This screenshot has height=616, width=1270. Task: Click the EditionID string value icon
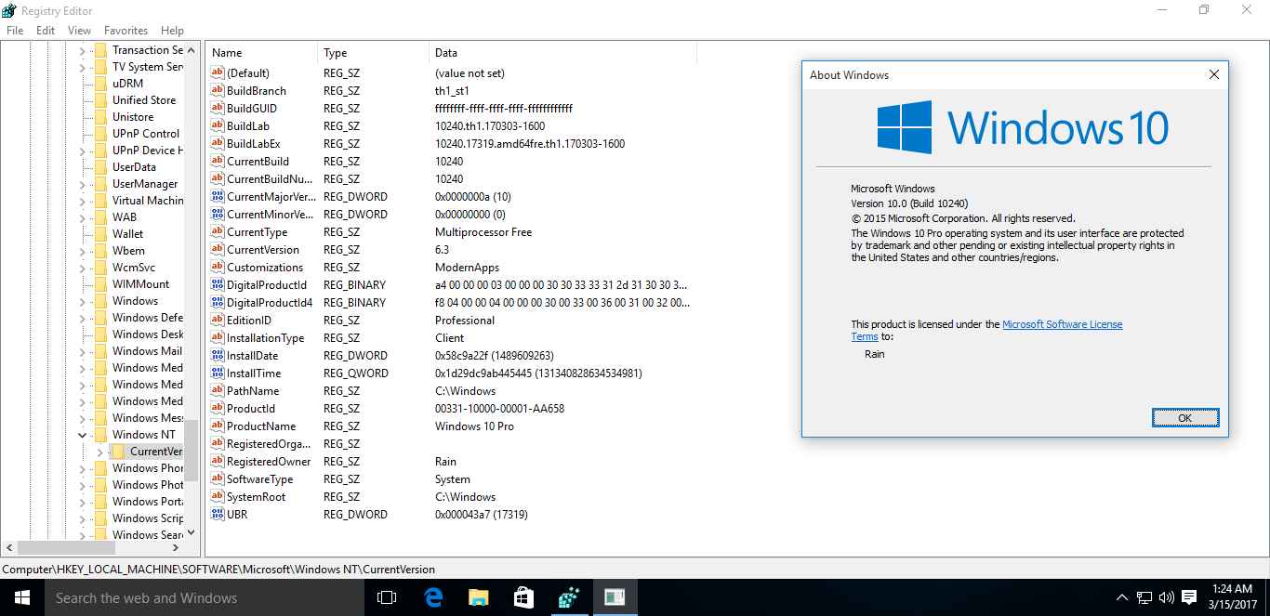coord(218,320)
